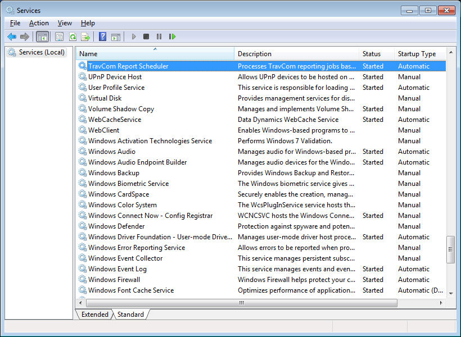Screen dimensions: 461x337
Task: Open the File menu
Action: click(15, 23)
